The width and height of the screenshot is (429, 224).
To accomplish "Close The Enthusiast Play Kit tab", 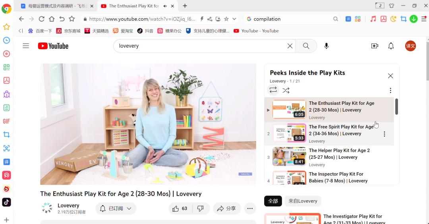I will tap(172, 6).
